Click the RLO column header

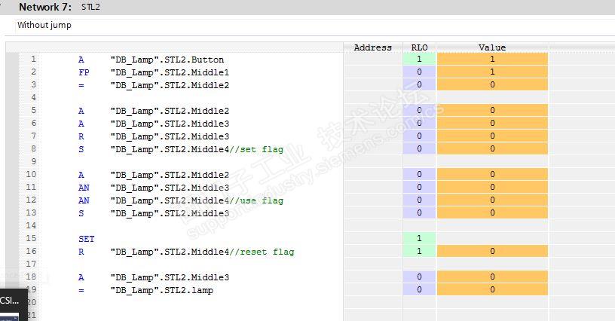tap(419, 47)
